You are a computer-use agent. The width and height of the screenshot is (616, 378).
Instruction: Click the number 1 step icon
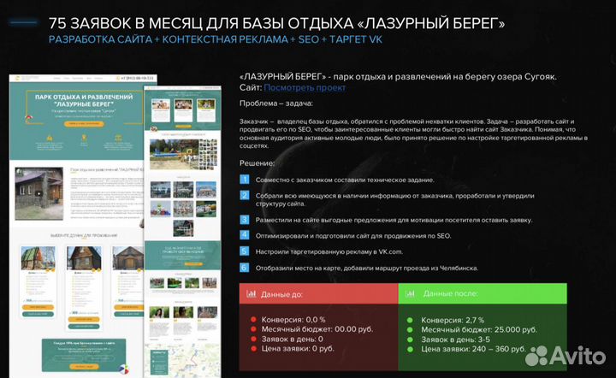pos(245,180)
